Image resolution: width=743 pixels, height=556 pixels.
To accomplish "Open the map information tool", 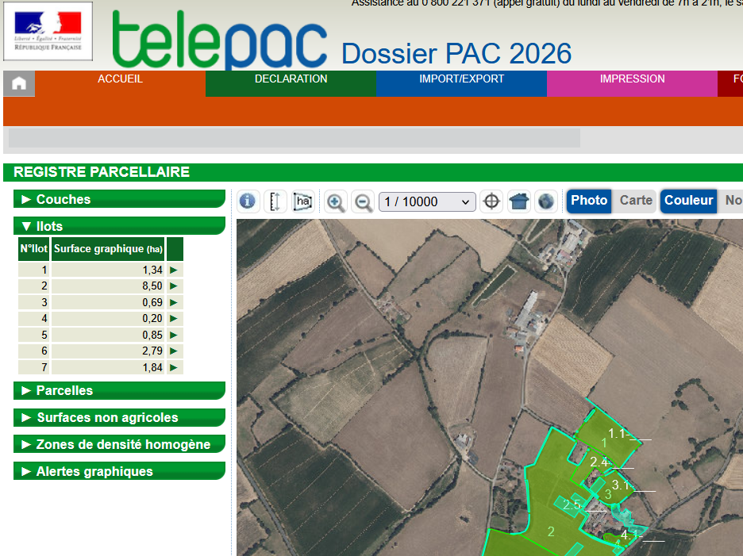I will pos(248,201).
